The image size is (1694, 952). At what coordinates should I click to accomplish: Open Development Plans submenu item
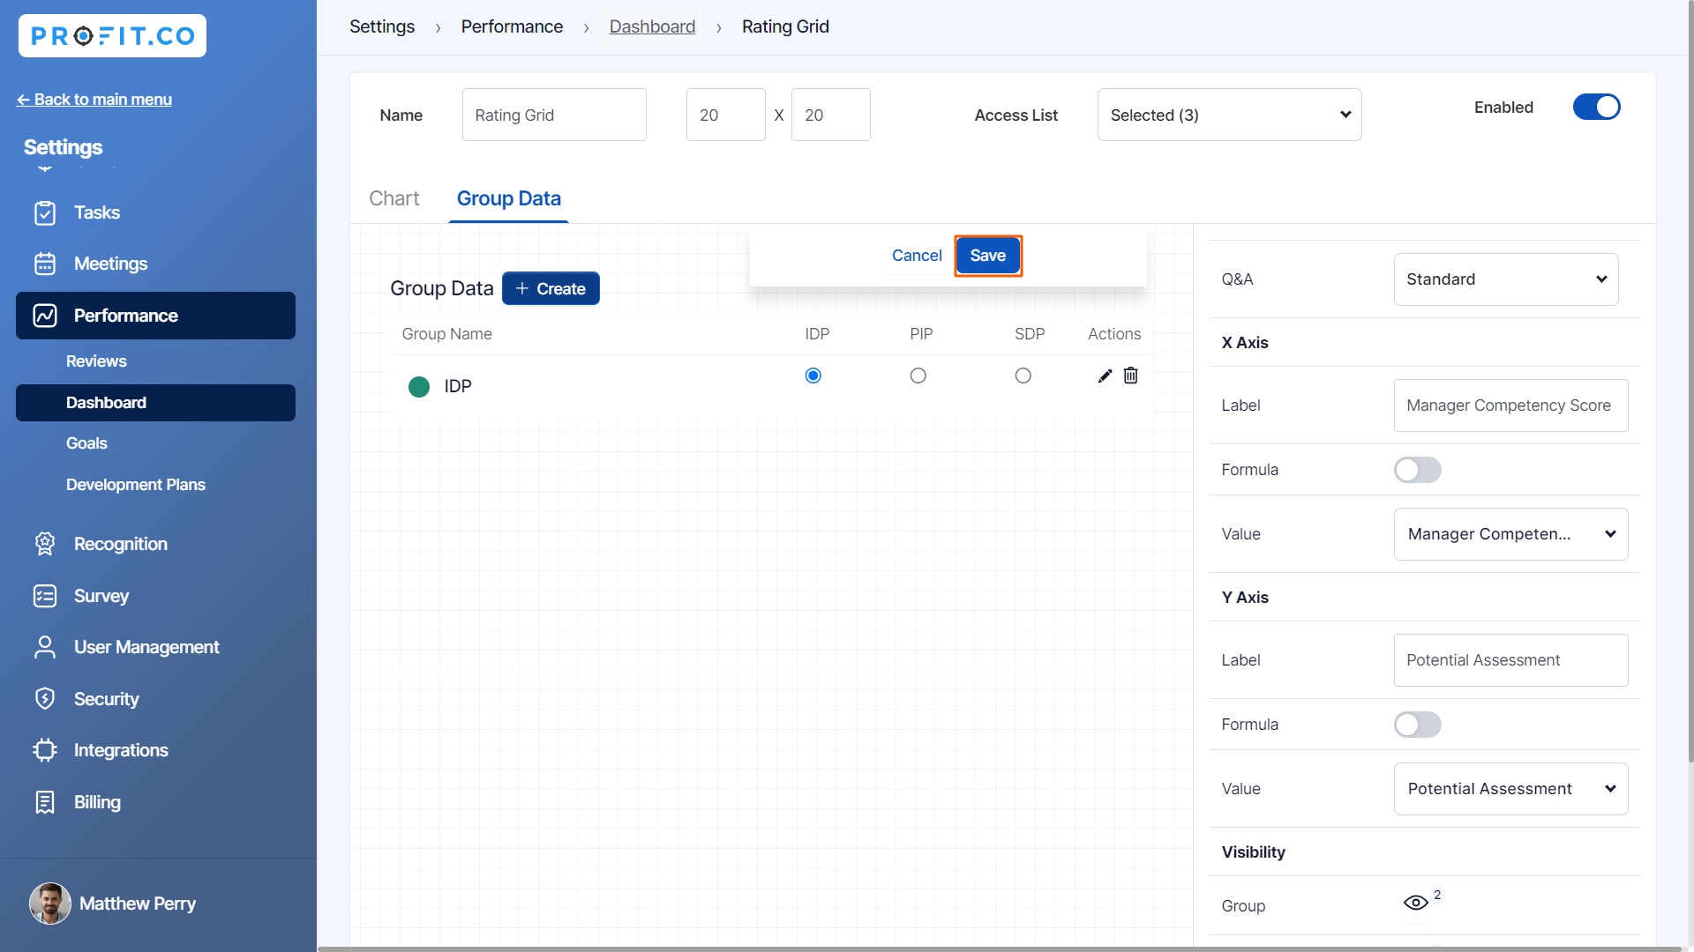point(136,485)
